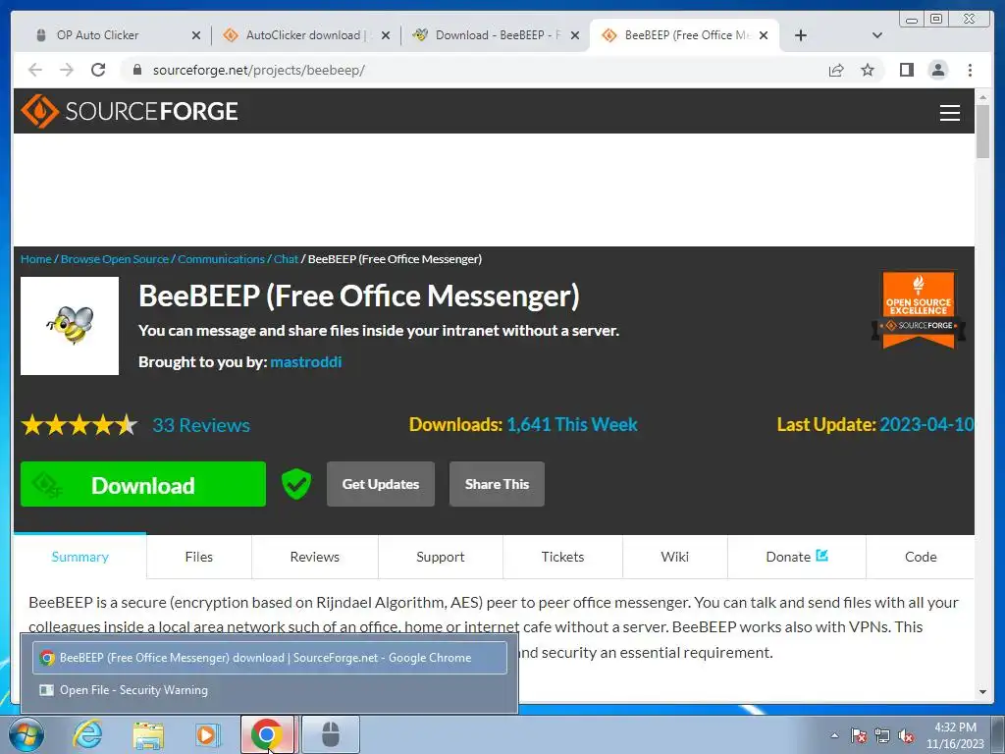The width and height of the screenshot is (1005, 754).
Task: Share this page icon in address bar
Action: (836, 70)
